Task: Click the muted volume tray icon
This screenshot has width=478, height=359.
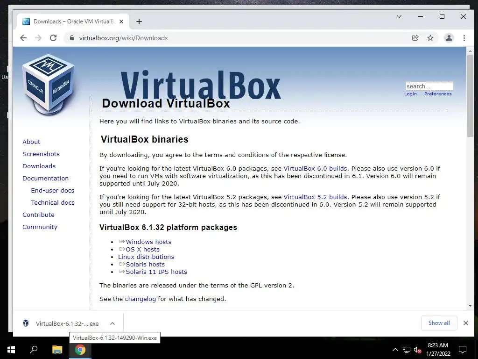Action: 417,350
